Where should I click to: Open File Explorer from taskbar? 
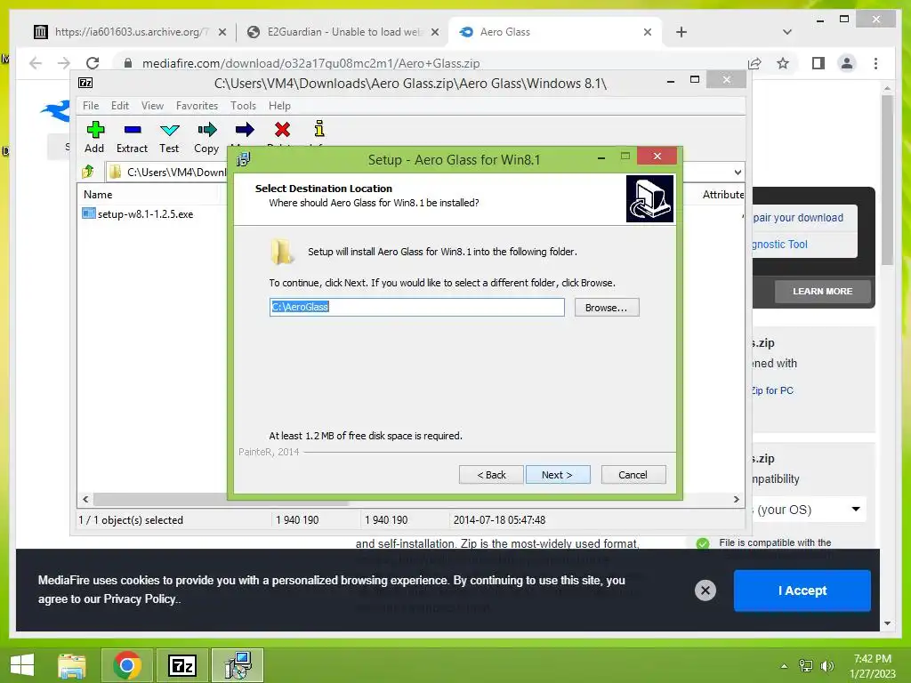click(x=72, y=665)
